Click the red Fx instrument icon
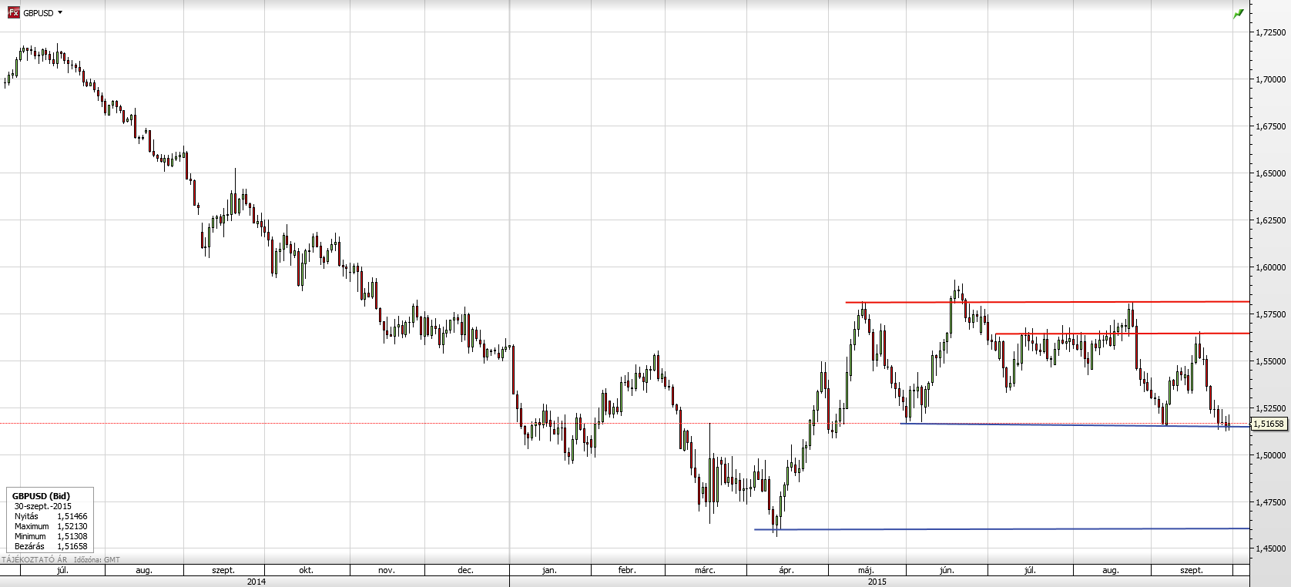The width and height of the screenshot is (1291, 587). (13, 13)
